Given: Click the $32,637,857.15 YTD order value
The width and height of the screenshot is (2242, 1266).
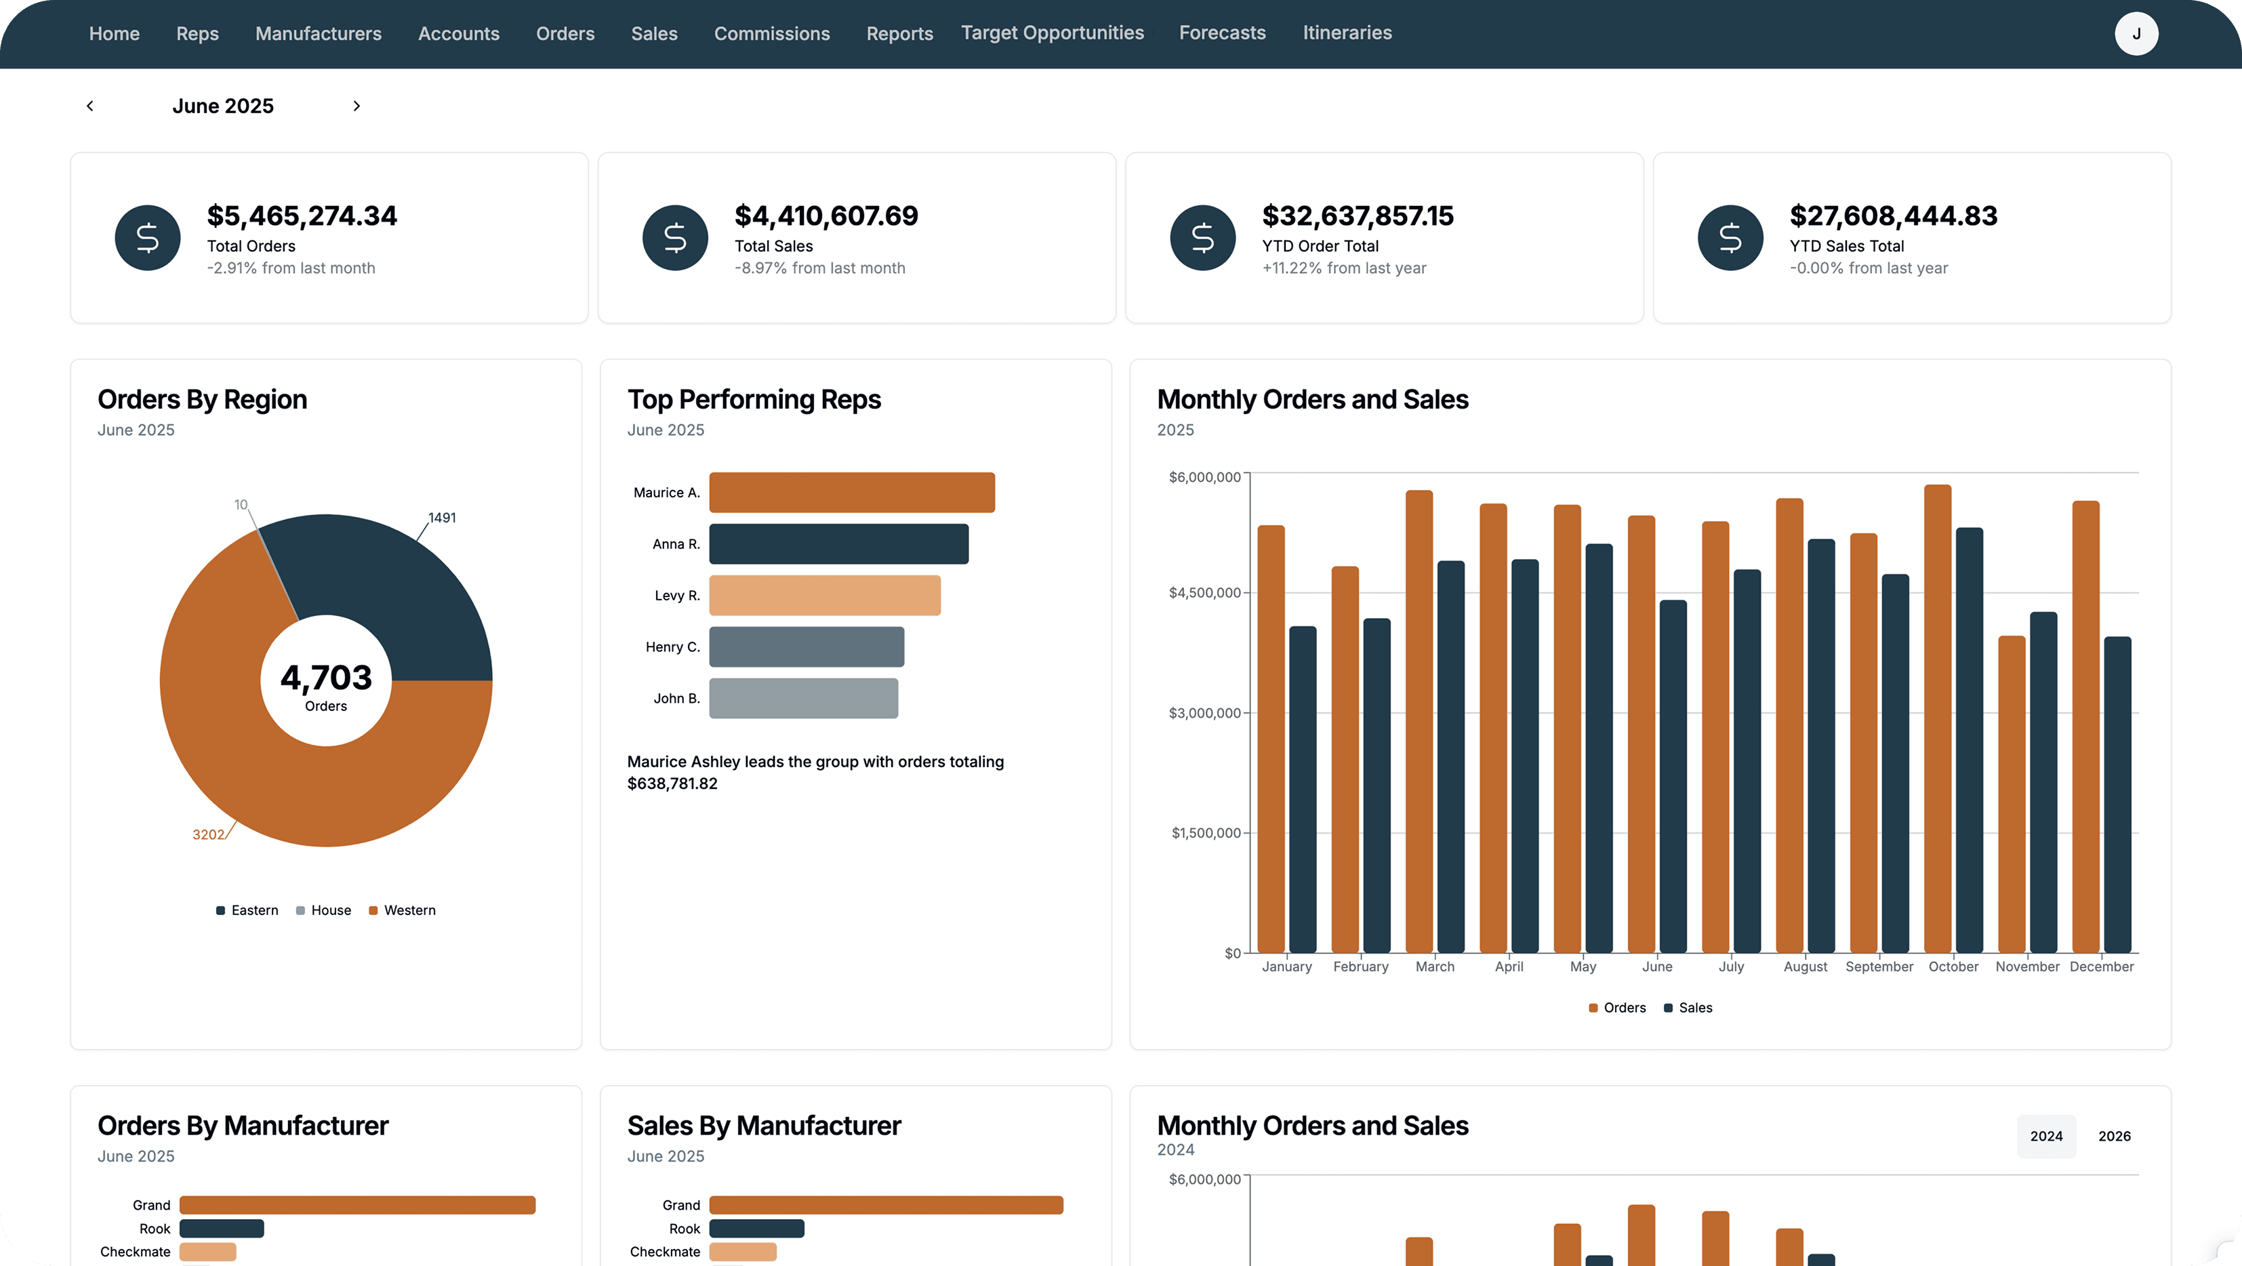Looking at the screenshot, I should coord(1358,216).
